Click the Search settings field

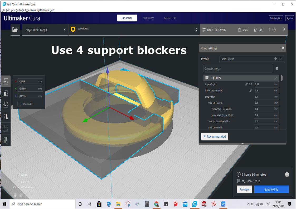click(238, 69)
